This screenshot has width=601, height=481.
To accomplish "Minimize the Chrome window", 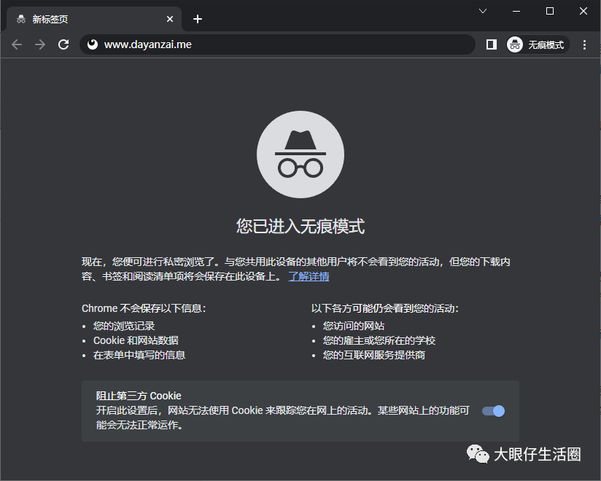I will coord(516,11).
